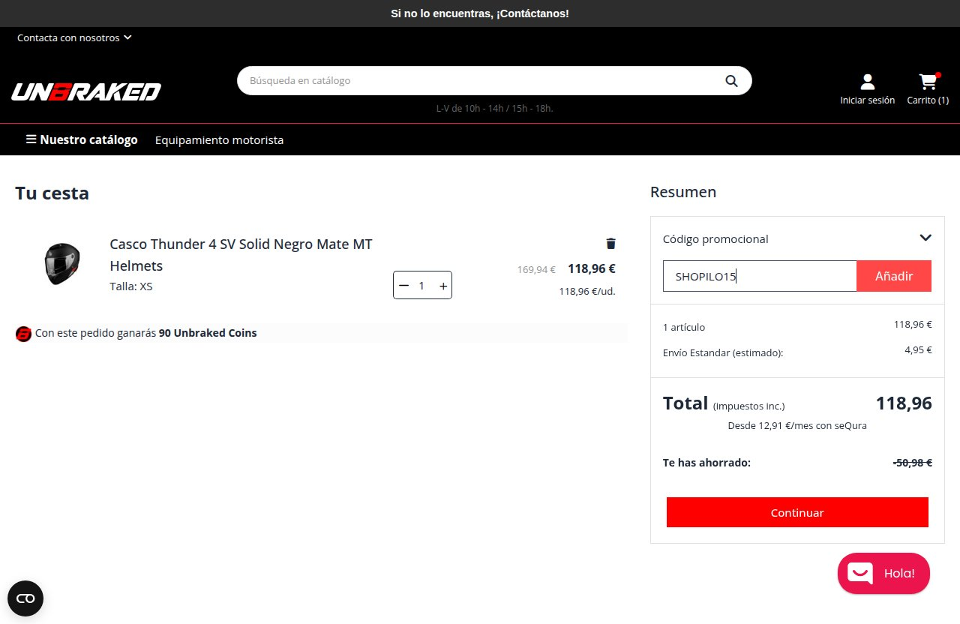Click the 'Resumen' heading
The width and height of the screenshot is (960, 624).
(x=683, y=192)
